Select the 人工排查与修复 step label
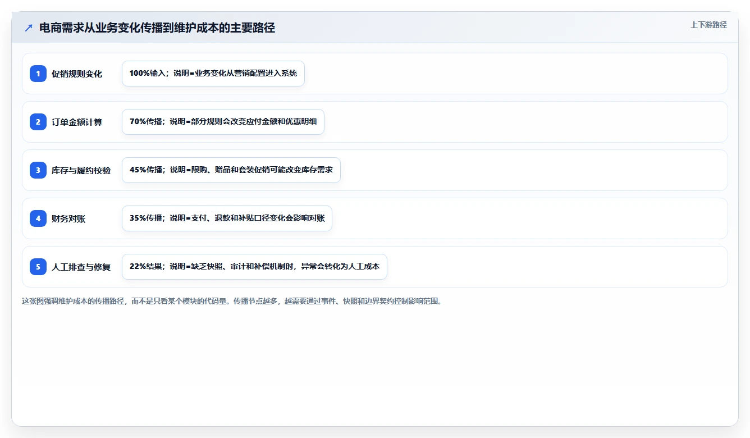750x438 pixels. pos(81,267)
